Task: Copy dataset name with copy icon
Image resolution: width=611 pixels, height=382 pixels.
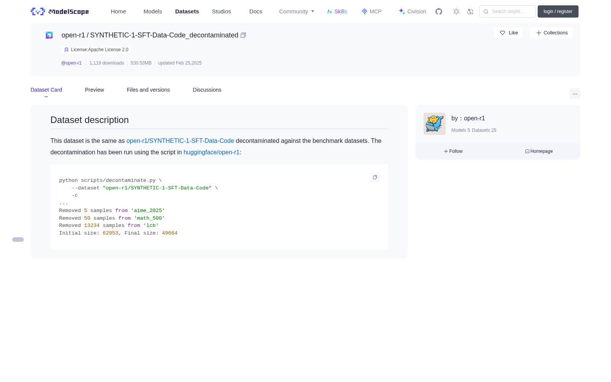Action: (x=243, y=35)
